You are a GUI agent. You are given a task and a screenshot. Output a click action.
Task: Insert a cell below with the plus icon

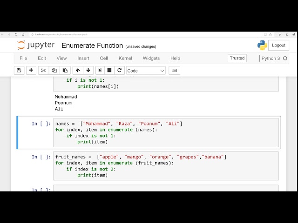point(31,70)
